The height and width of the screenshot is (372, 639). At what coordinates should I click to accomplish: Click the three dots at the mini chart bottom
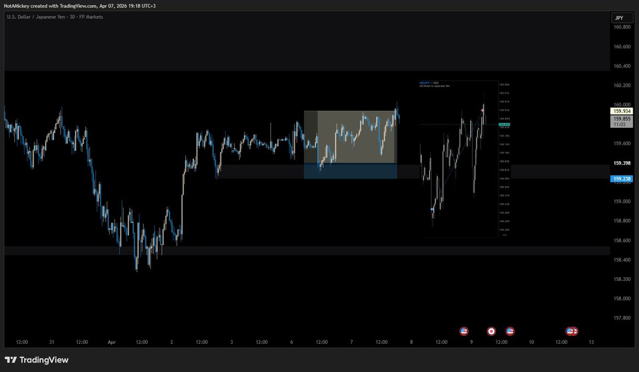pyautogui.click(x=504, y=235)
